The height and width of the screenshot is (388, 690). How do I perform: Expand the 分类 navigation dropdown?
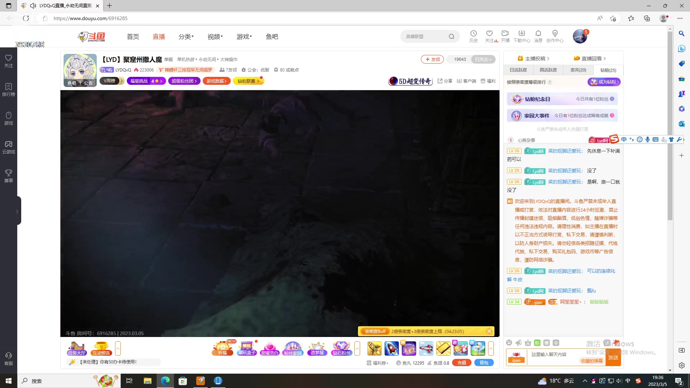pos(186,37)
